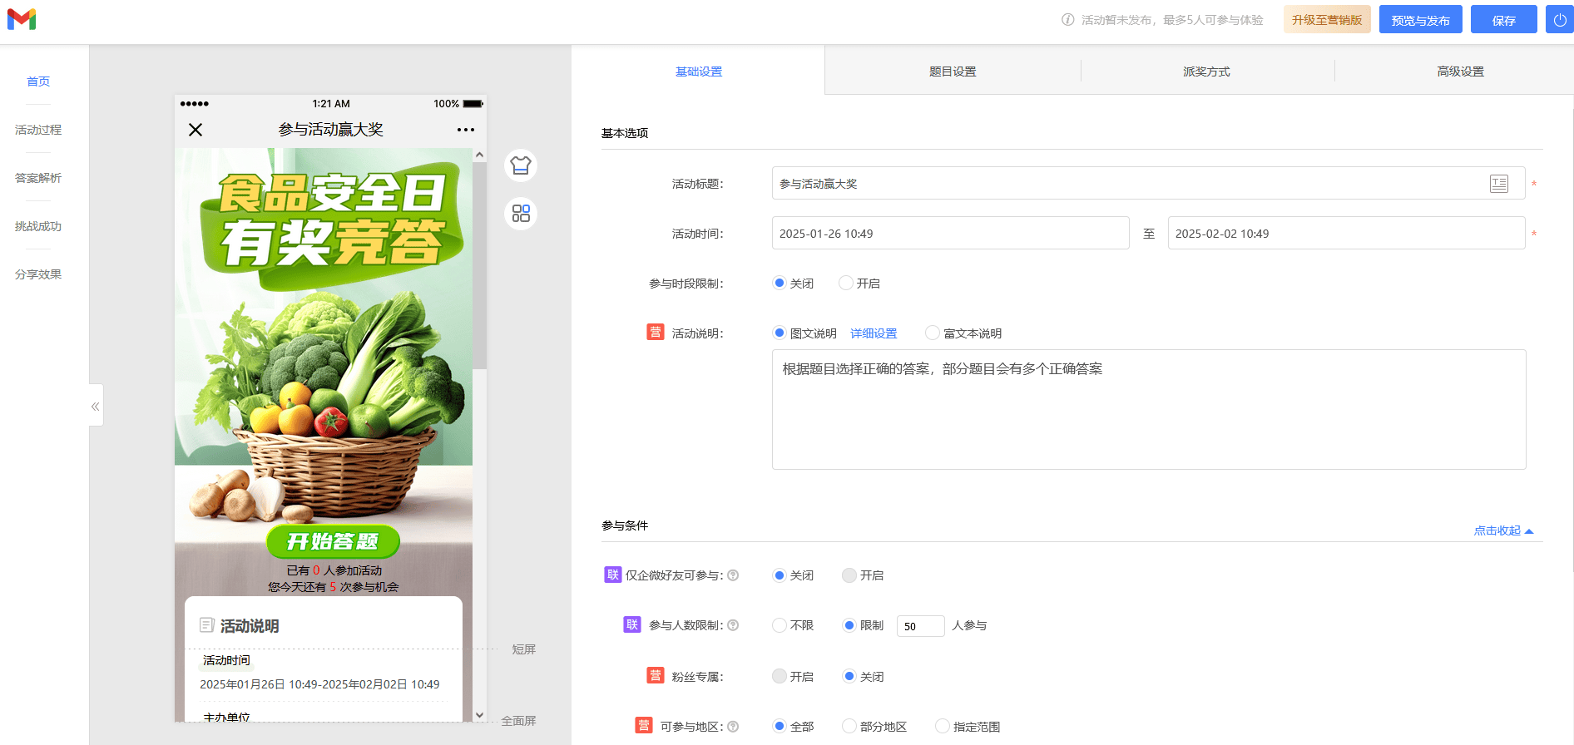Click 全面屏 screen size marker
1574x745 pixels.
click(x=518, y=721)
